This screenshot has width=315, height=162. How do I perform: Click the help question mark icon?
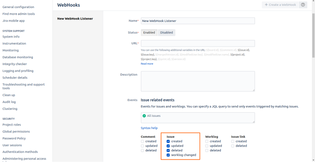[x=303, y=5]
